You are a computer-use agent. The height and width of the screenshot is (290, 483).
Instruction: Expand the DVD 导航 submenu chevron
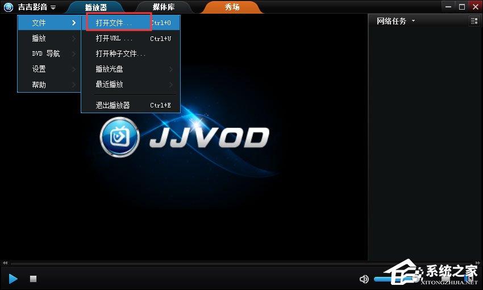click(74, 53)
